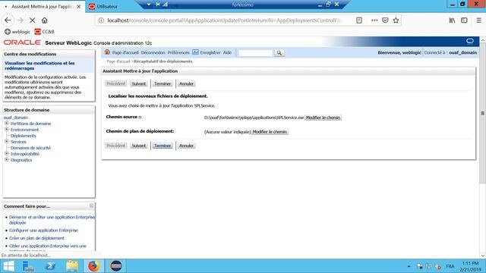
Task: Open the Firefox hamburger menu
Action: click(x=479, y=20)
